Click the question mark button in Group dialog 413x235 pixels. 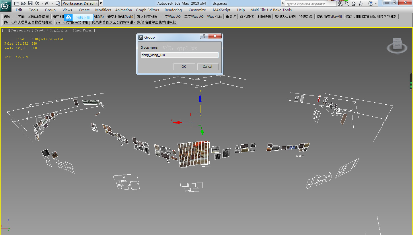point(204,36)
